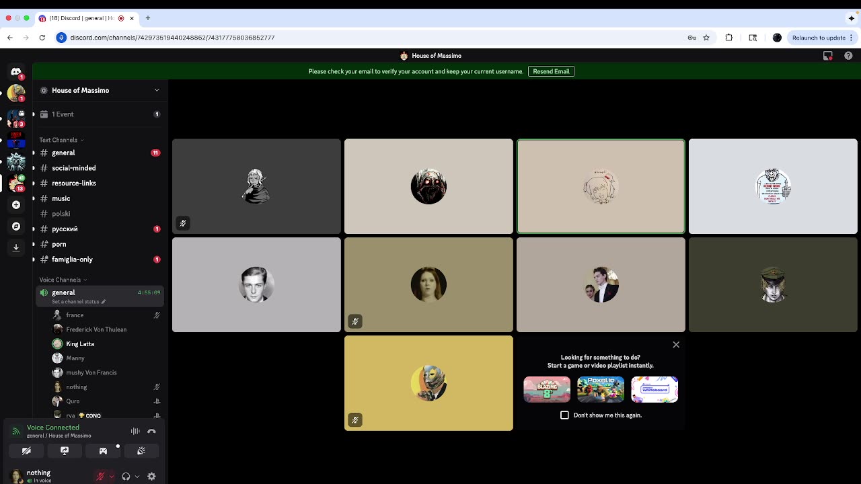This screenshot has width=861, height=484.
Task: Open User Settings gear icon
Action: [151, 476]
